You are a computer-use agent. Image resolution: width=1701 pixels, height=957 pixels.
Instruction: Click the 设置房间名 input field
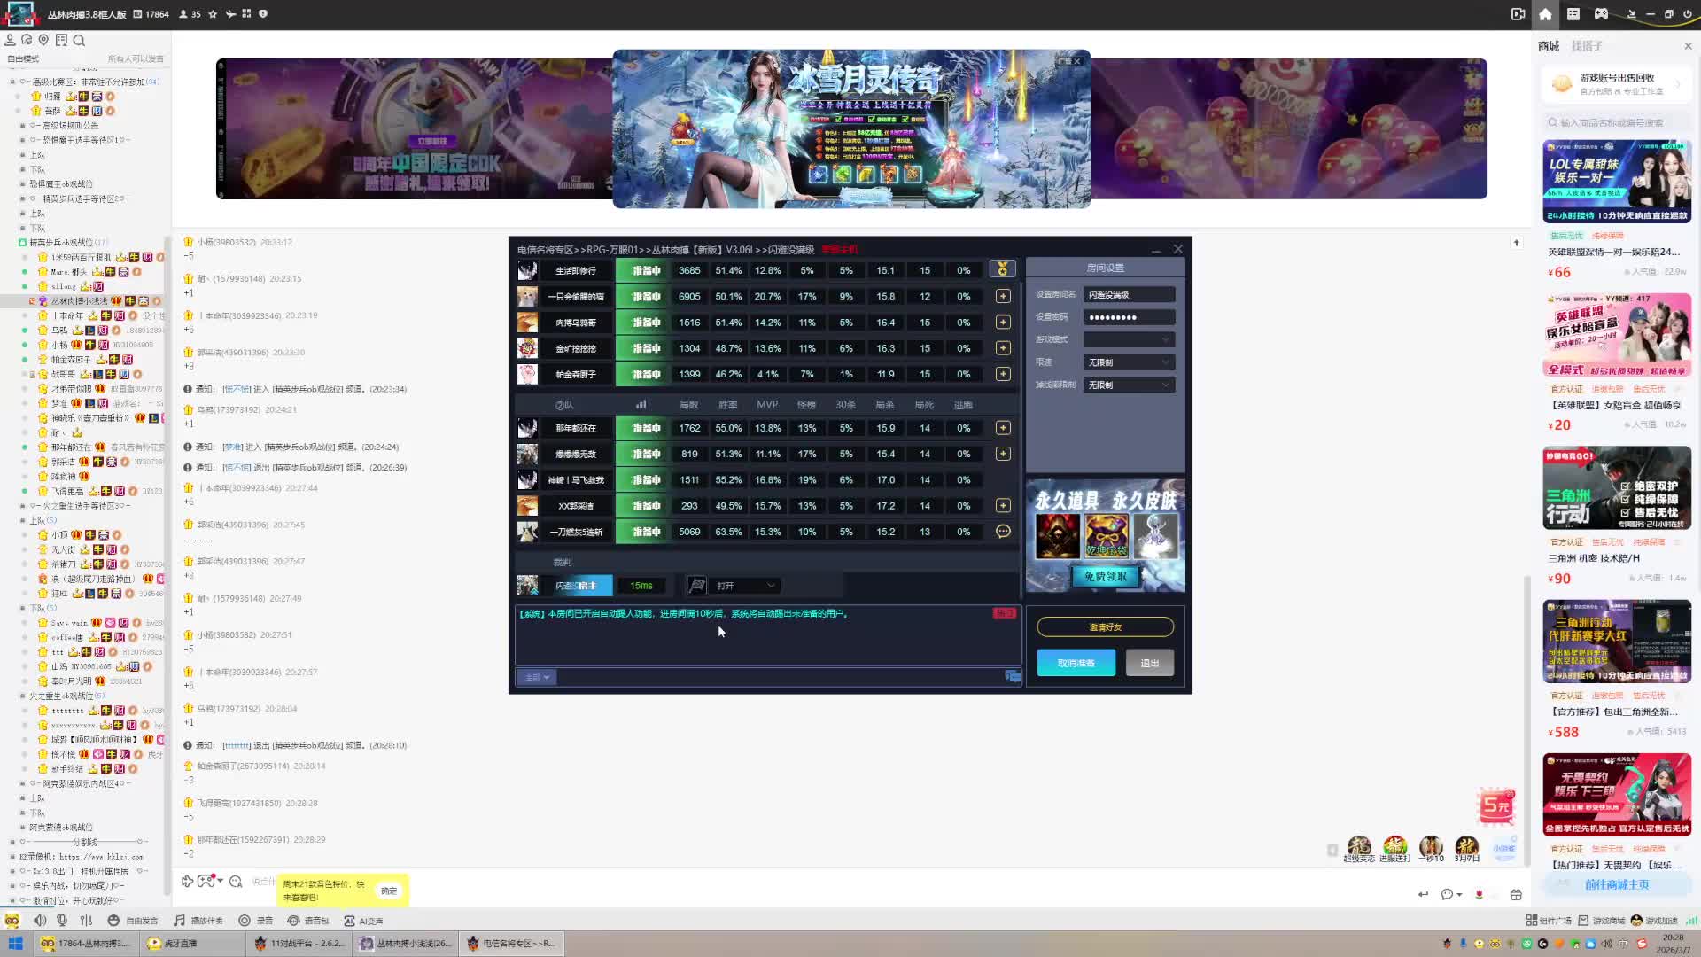[1129, 294]
